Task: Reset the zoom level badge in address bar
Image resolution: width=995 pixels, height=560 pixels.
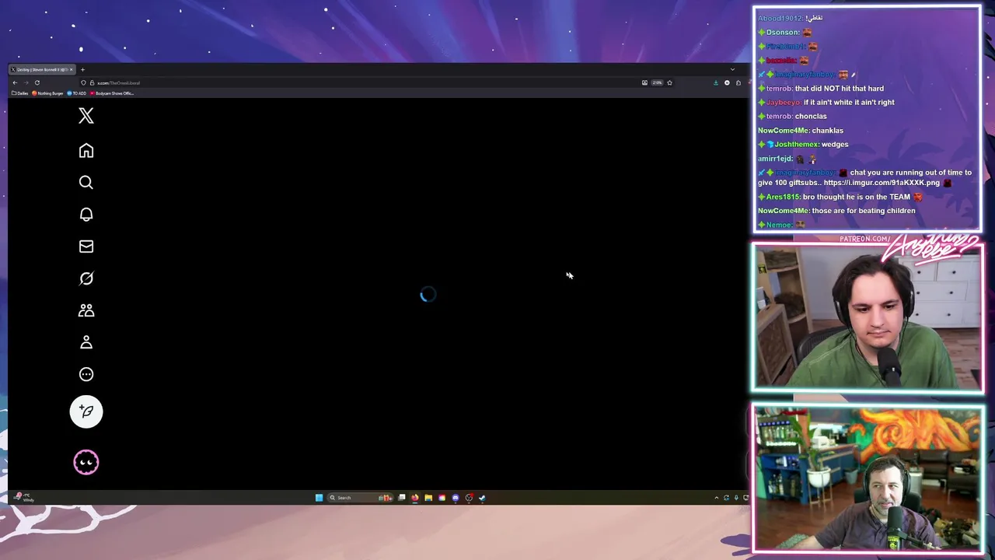Action: click(657, 82)
